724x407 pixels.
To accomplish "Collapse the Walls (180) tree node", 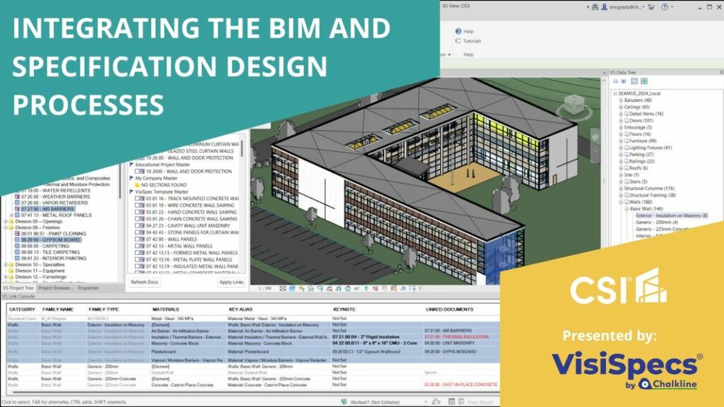I will [621, 201].
